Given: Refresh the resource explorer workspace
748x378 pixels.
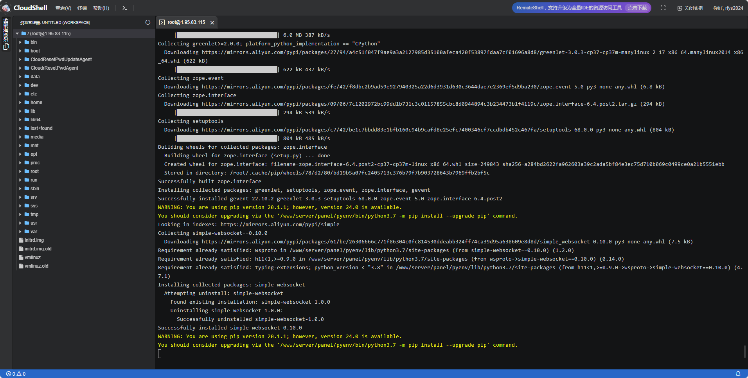Looking at the screenshot, I should (147, 22).
